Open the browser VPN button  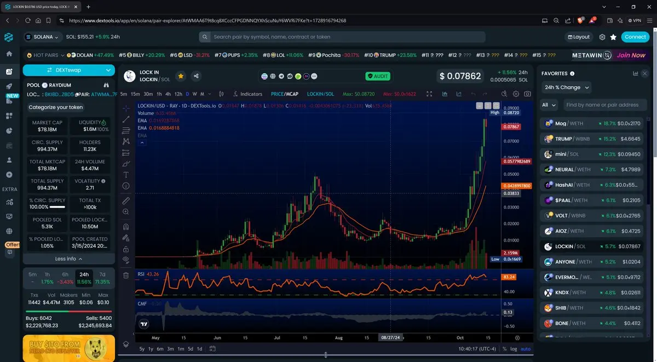(635, 20)
